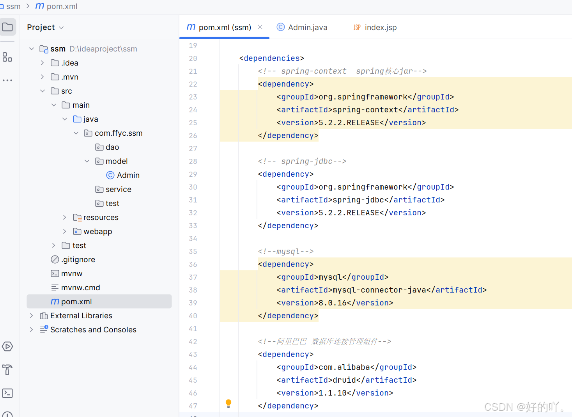Open the Build hammer tool window
Image resolution: width=572 pixels, height=417 pixels.
7,370
